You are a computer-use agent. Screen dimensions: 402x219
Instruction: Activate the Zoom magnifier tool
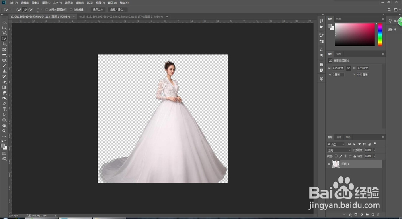click(4, 131)
